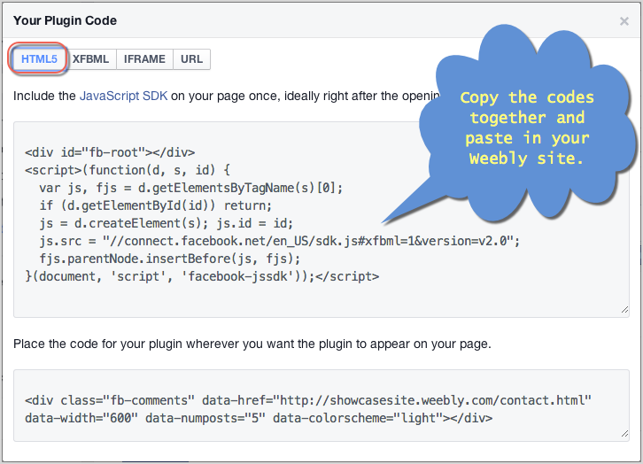The height and width of the screenshot is (464, 643).
Task: Click the 'Your Plugin Code' dialog title
Action: (x=65, y=20)
